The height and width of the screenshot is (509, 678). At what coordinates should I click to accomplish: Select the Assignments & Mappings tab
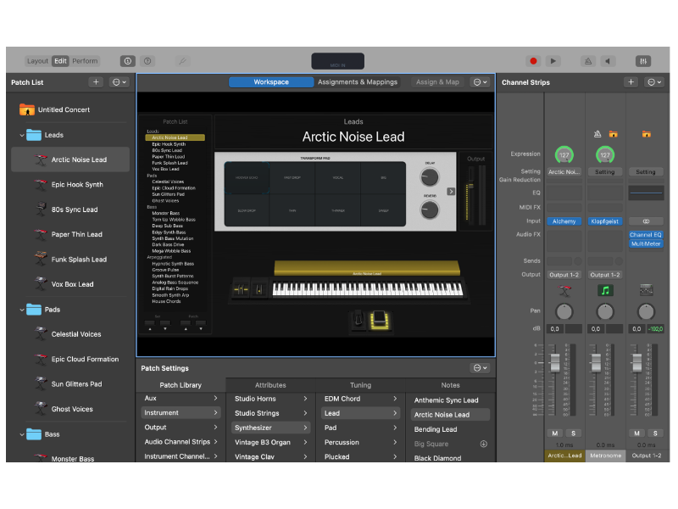click(x=357, y=81)
